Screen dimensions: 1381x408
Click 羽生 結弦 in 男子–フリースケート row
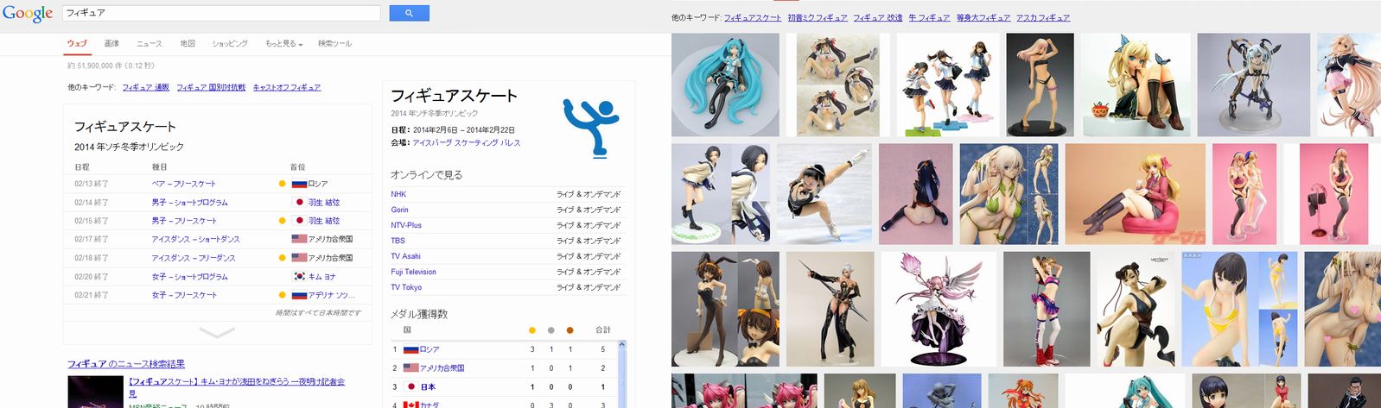click(x=324, y=221)
